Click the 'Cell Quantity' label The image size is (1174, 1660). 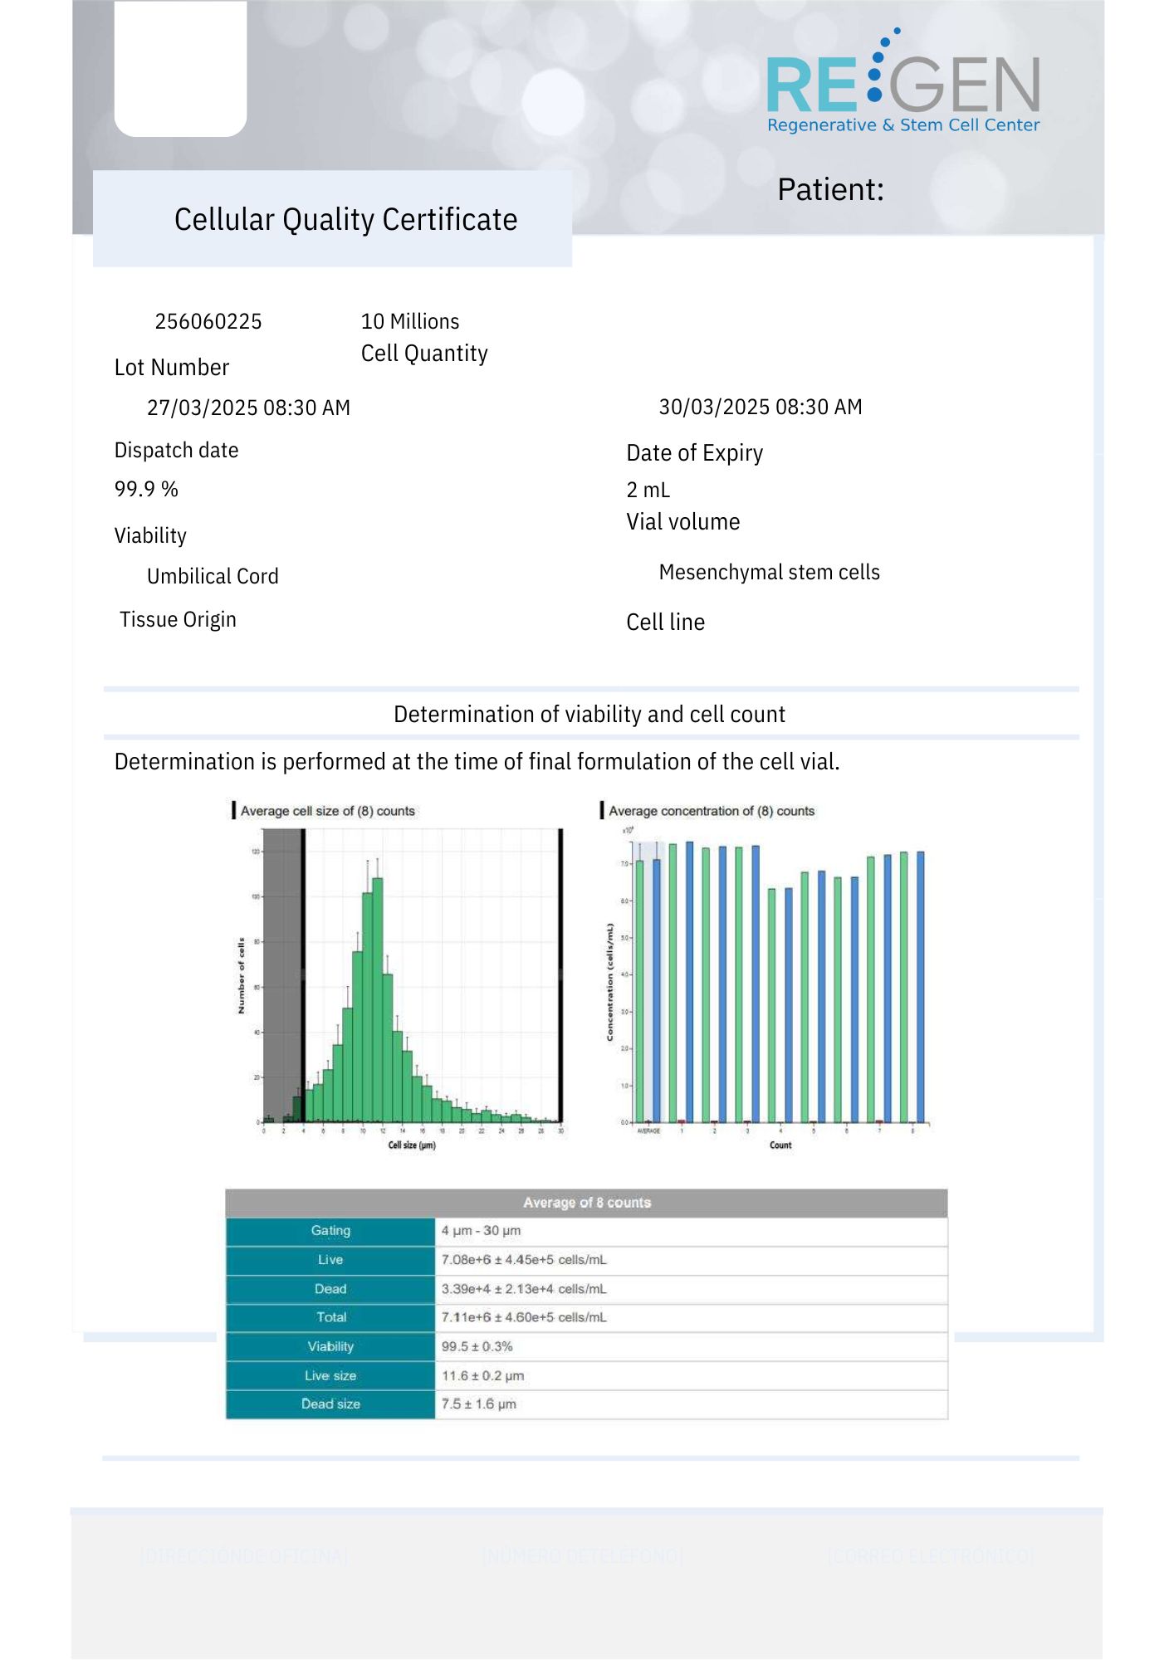(424, 354)
